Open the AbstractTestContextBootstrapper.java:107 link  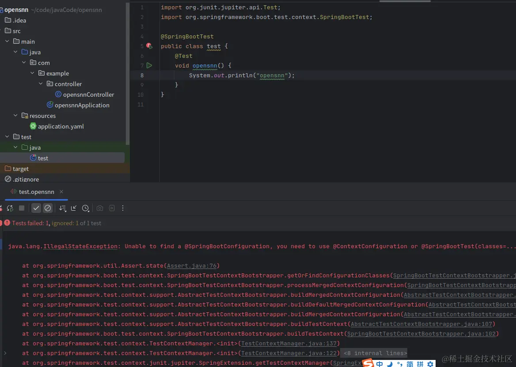click(421, 324)
